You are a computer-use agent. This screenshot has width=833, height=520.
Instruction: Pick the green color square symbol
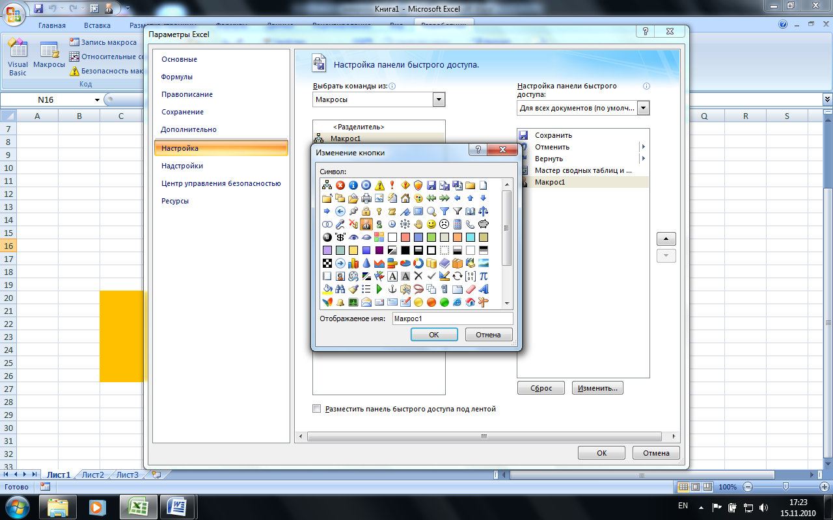[x=431, y=237]
